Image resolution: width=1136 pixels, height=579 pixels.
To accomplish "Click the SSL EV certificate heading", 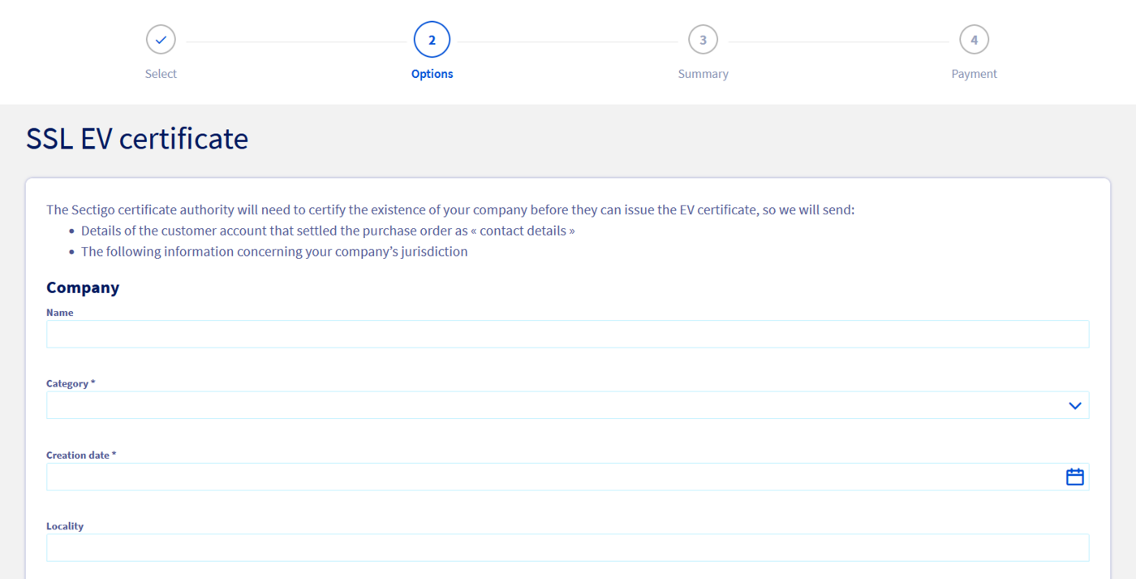I will [137, 138].
